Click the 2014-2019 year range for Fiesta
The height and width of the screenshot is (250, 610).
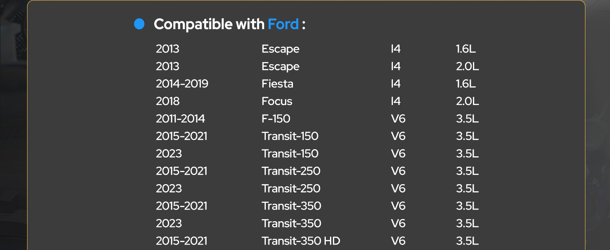click(x=182, y=84)
